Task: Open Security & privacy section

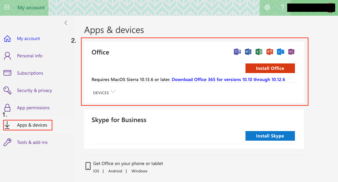Action: [x=34, y=90]
